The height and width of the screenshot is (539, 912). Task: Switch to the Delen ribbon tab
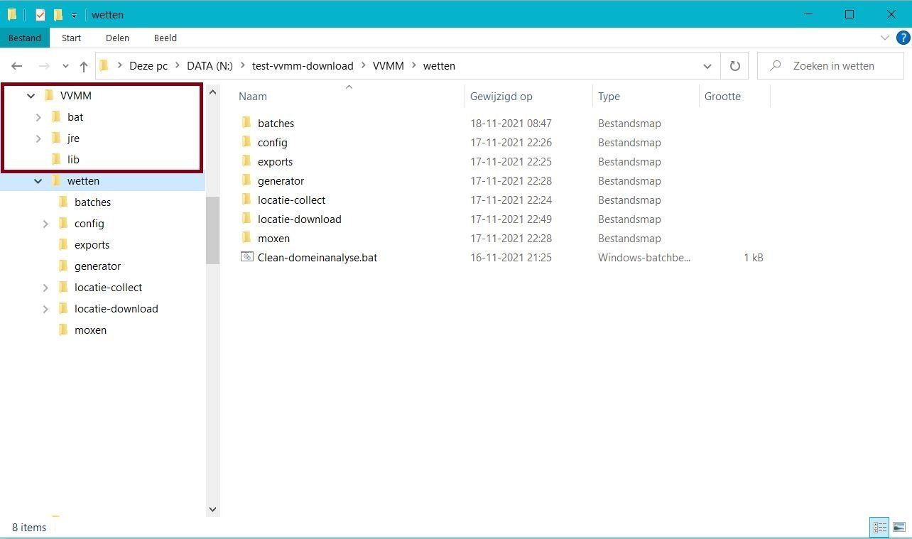pyautogui.click(x=117, y=38)
